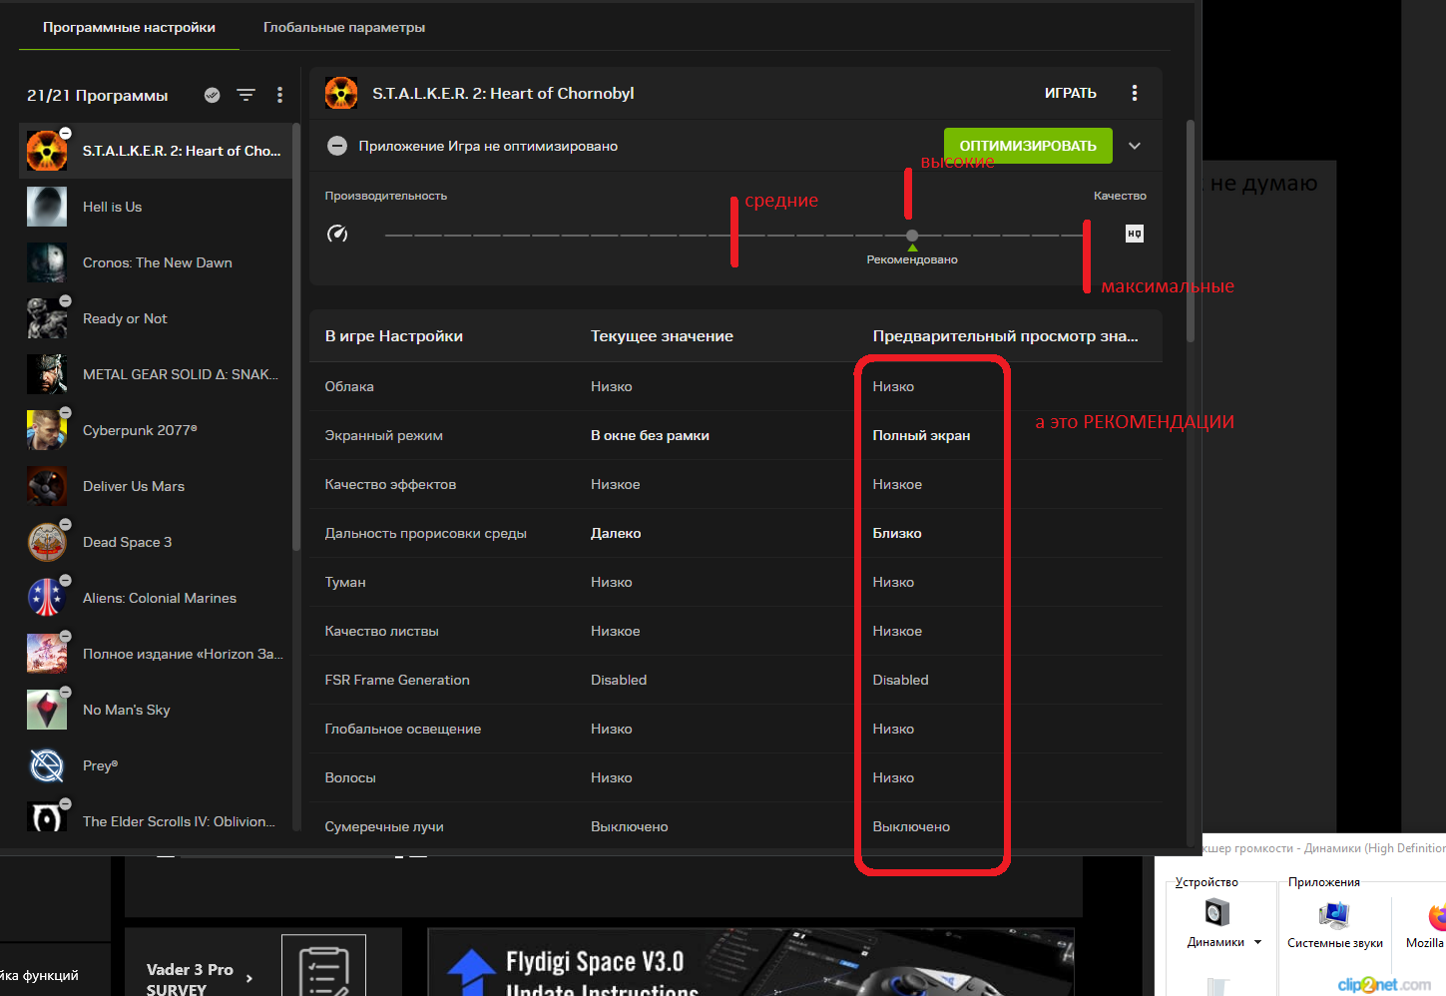Click the Предварительный просмотр column header
Viewport: 1446px width, 996px height.
1005,336
